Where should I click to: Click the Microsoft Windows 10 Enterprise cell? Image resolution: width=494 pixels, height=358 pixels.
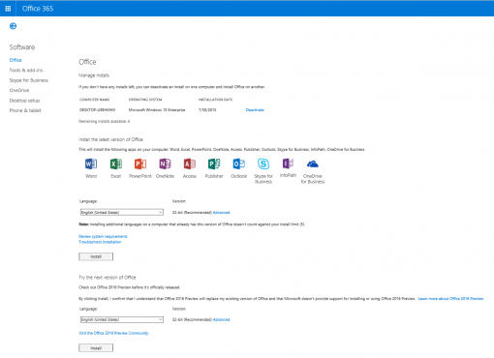click(x=157, y=110)
